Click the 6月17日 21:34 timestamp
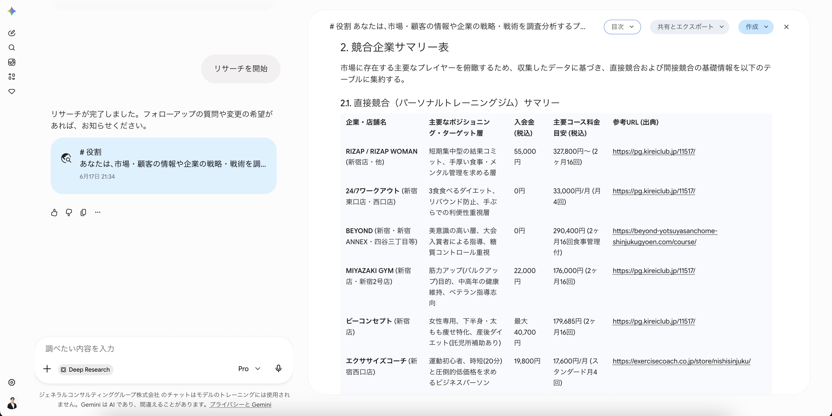Image resolution: width=832 pixels, height=416 pixels. [x=97, y=177]
